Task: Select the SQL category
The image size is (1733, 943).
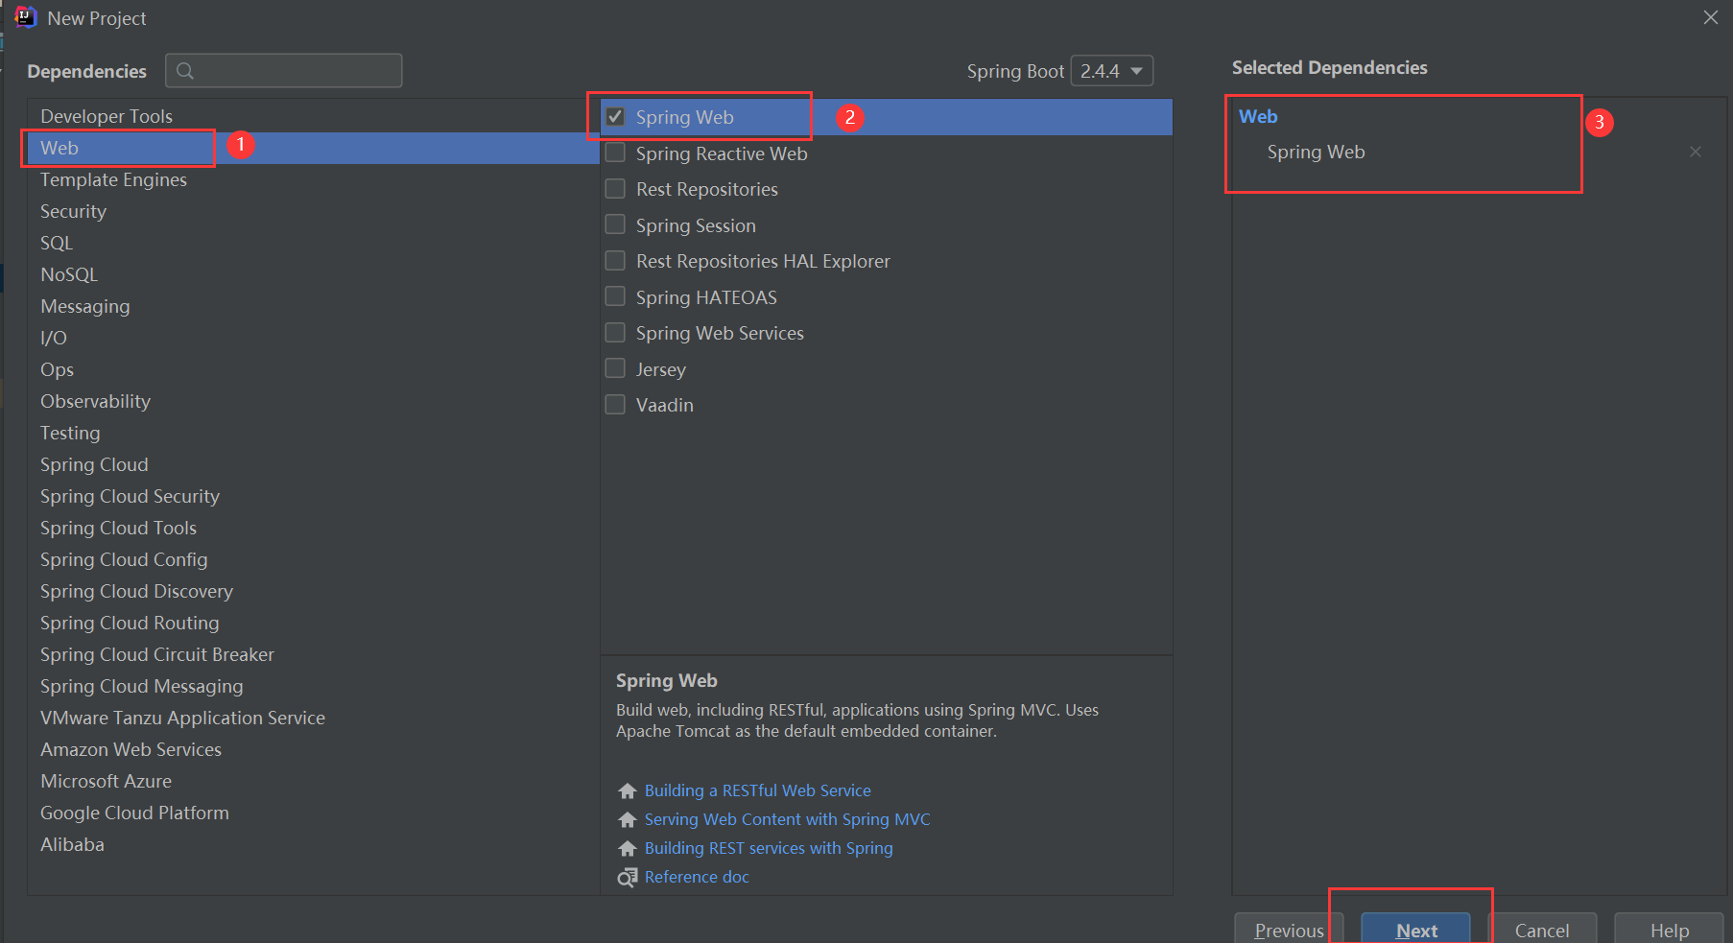Action: click(x=314, y=243)
